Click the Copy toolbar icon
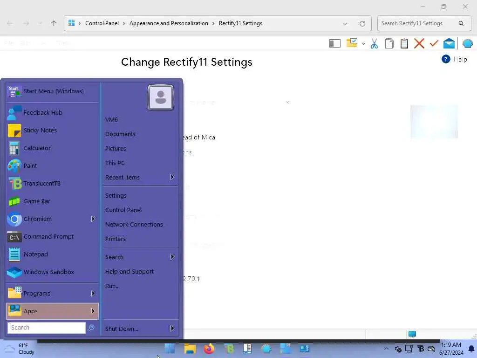The height and width of the screenshot is (358, 477). tap(389, 43)
